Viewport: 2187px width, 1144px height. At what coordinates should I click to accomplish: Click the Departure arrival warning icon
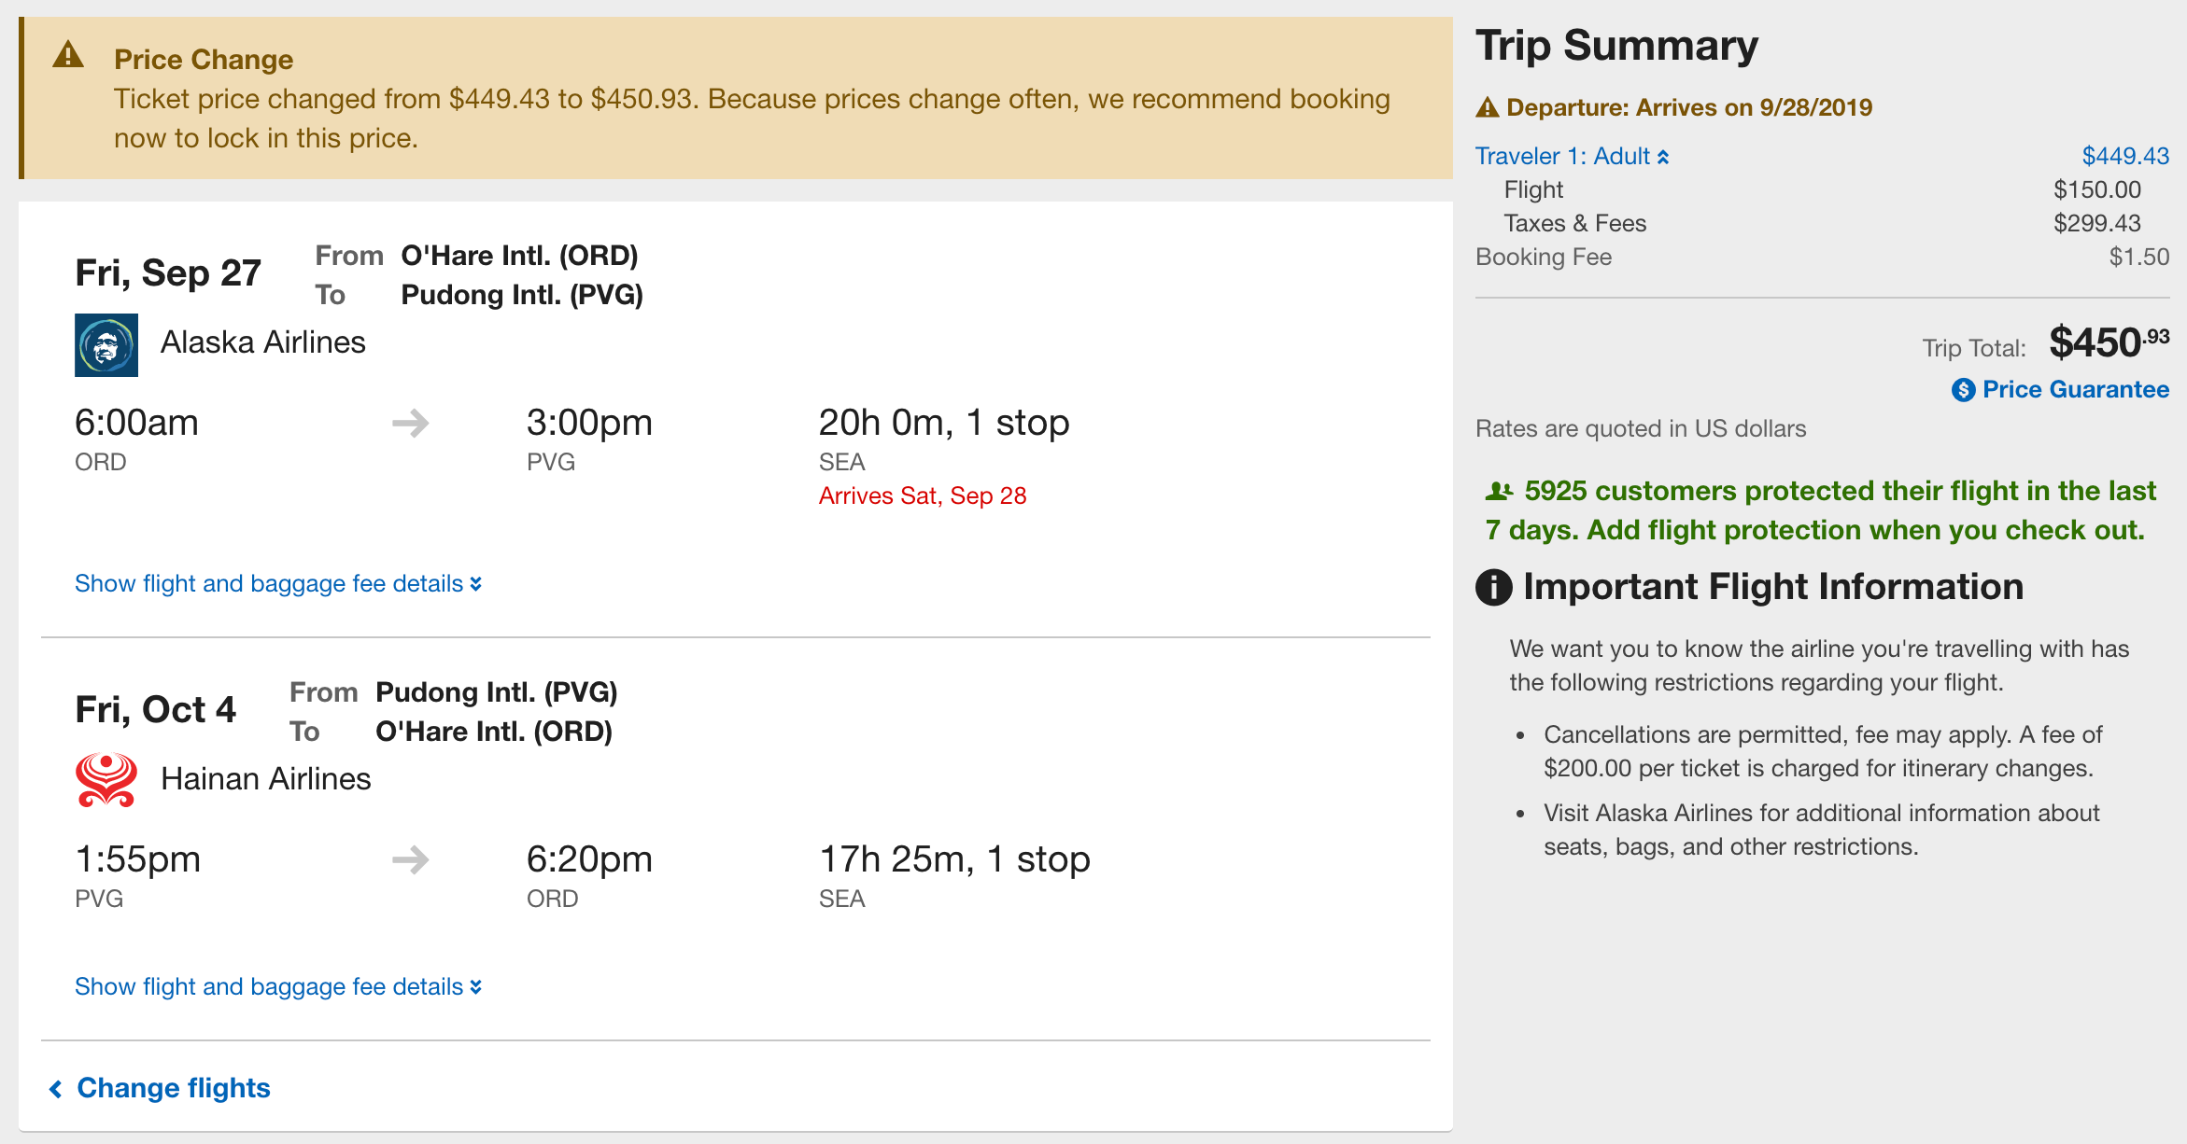point(1487,107)
